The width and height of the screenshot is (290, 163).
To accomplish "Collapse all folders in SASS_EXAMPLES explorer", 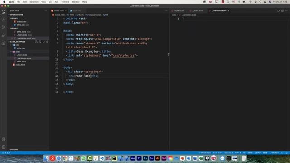I will tap(47, 42).
